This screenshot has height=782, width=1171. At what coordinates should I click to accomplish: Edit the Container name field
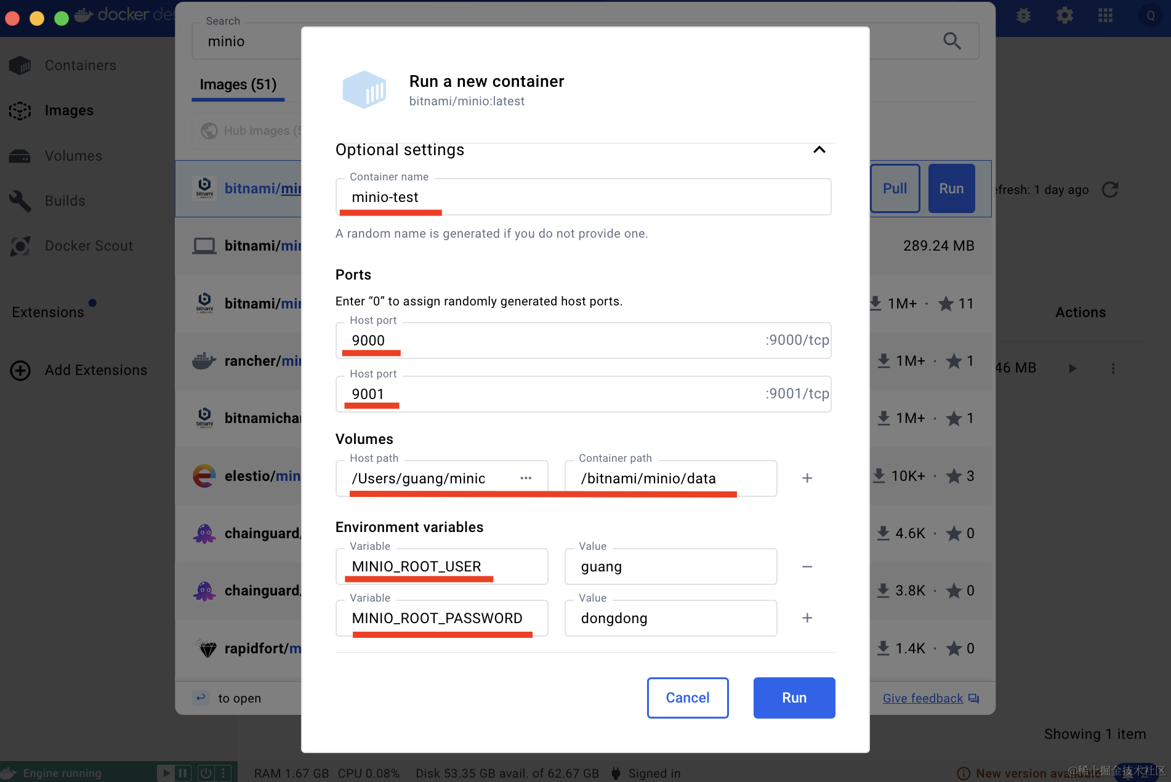coord(583,197)
